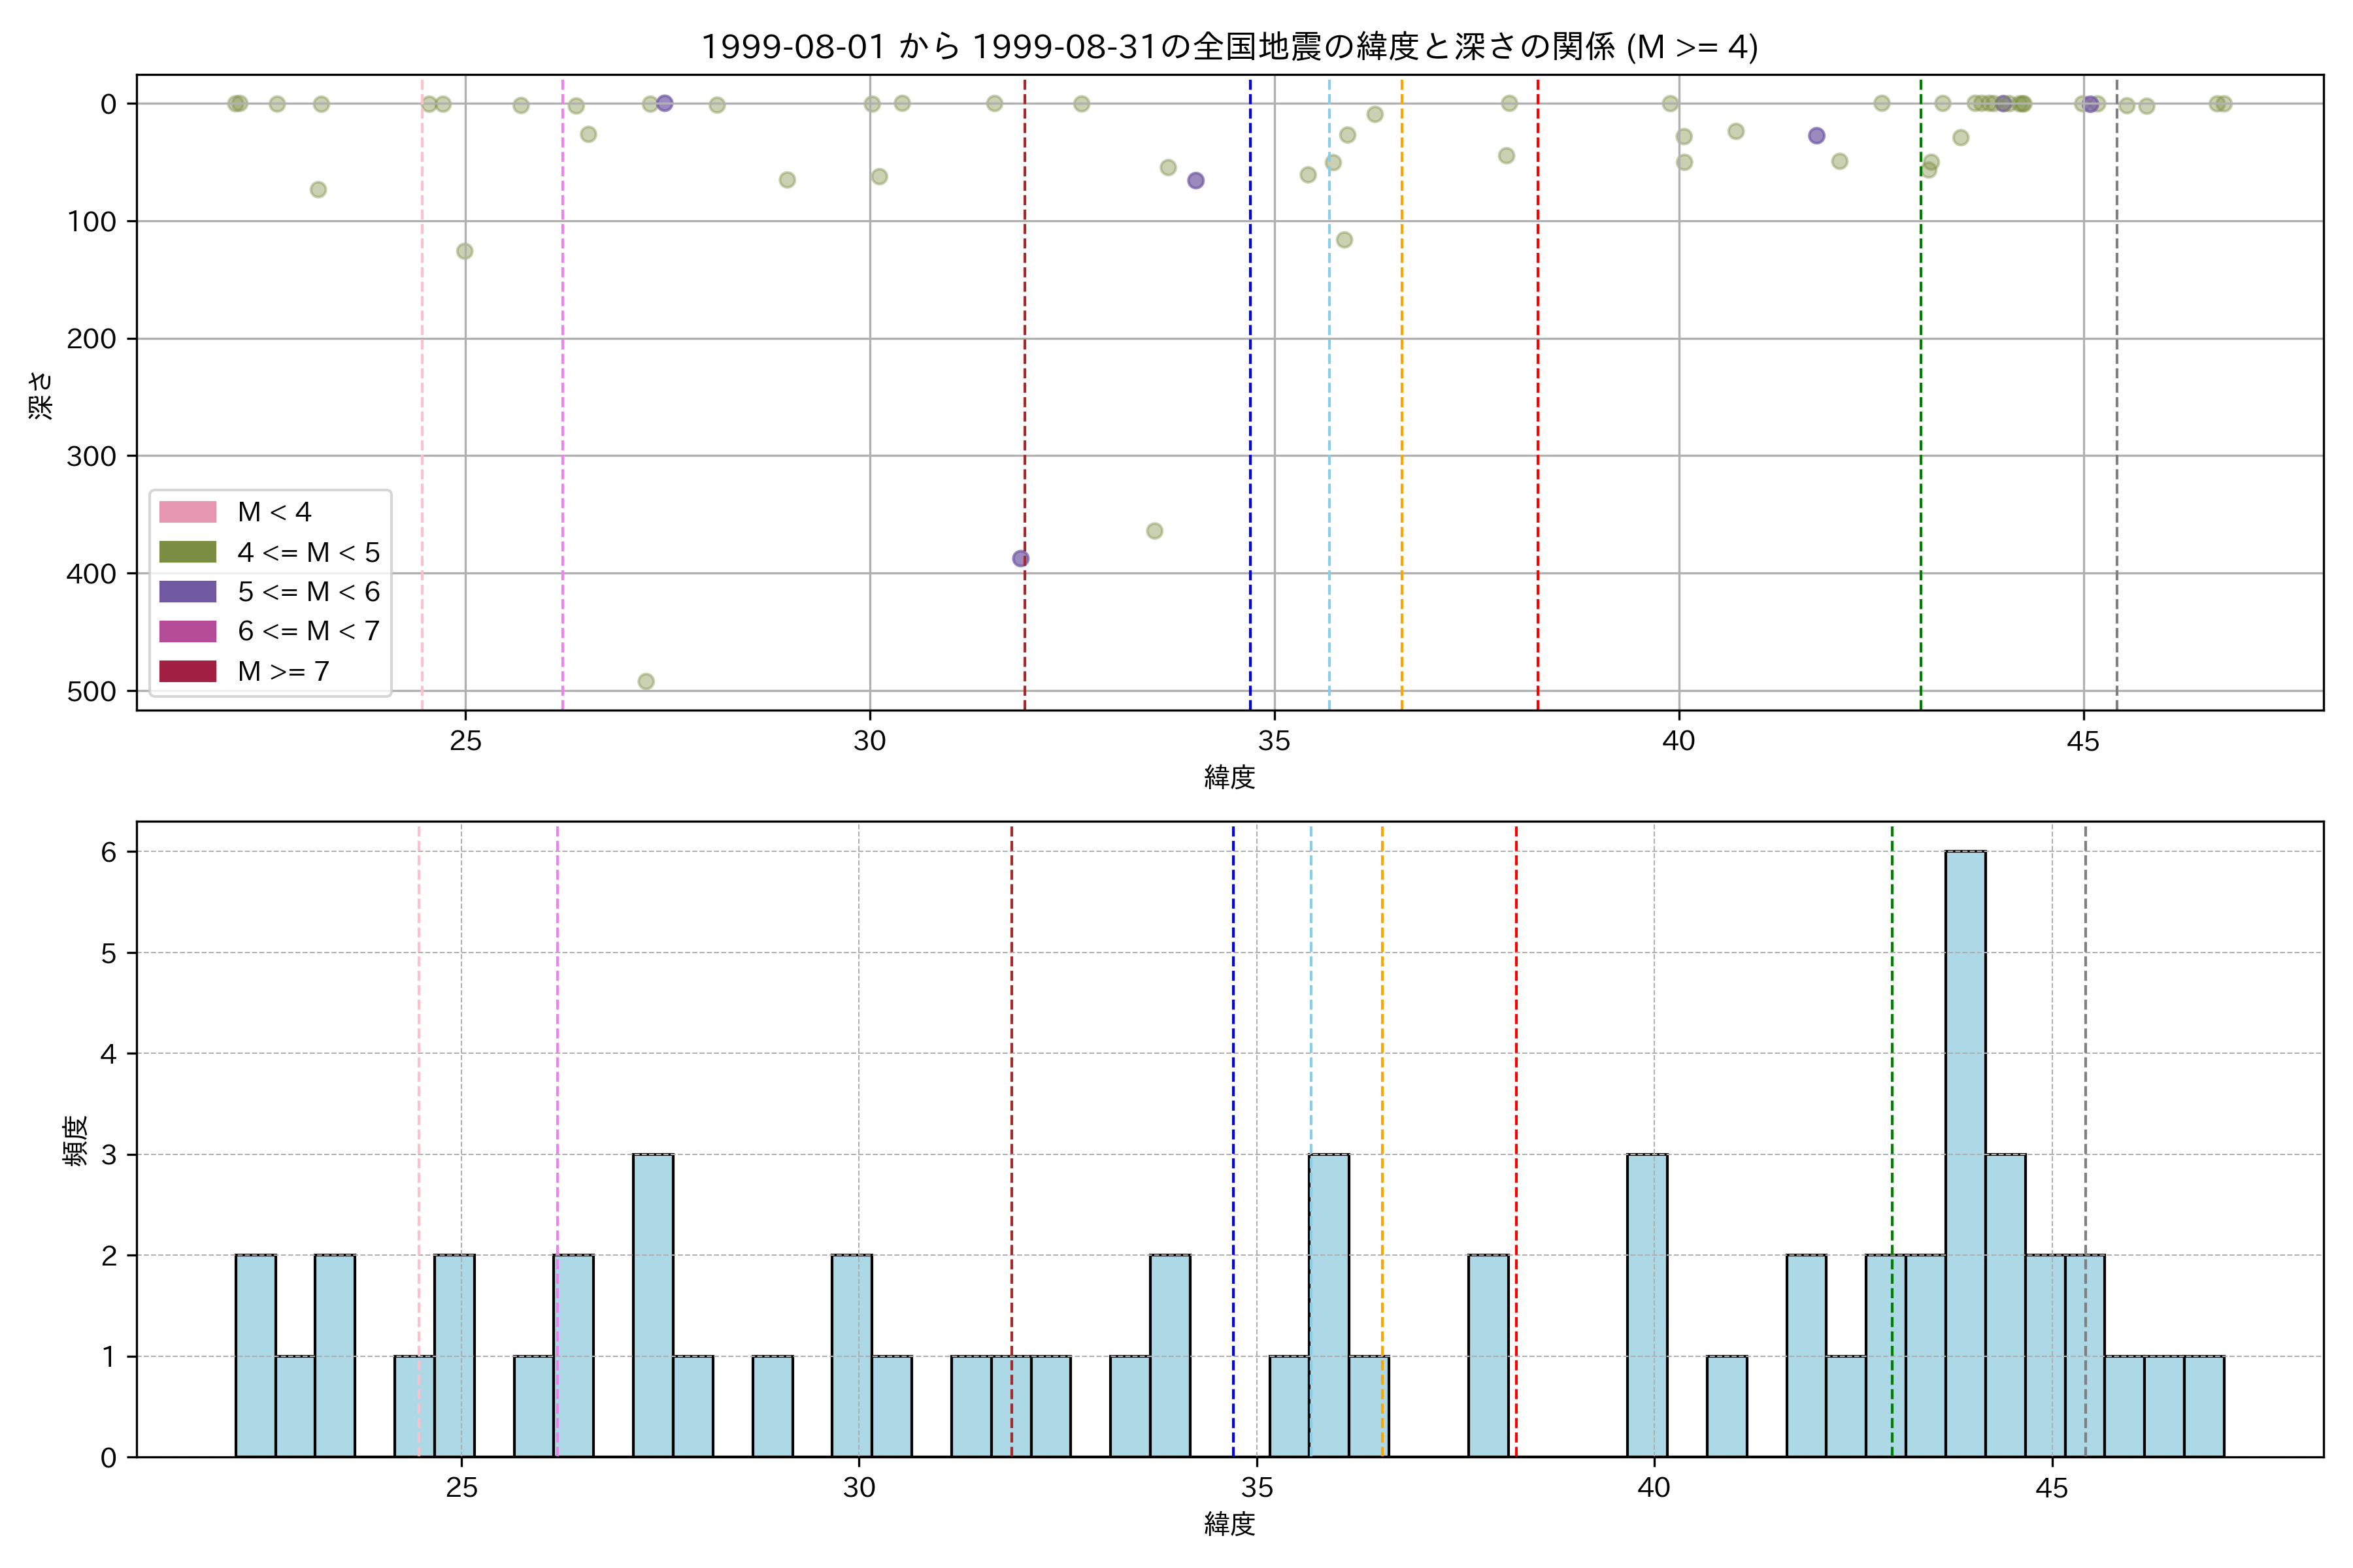
Task: Click the '緯度' x-axis label below the scatter plot
Action: (1229, 777)
